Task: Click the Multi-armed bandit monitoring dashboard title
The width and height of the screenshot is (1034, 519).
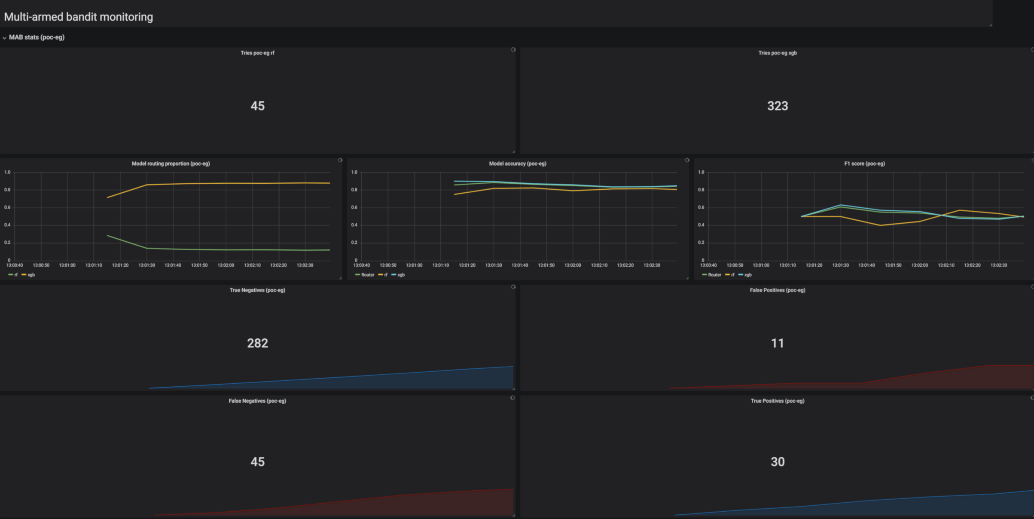Action: tap(78, 17)
